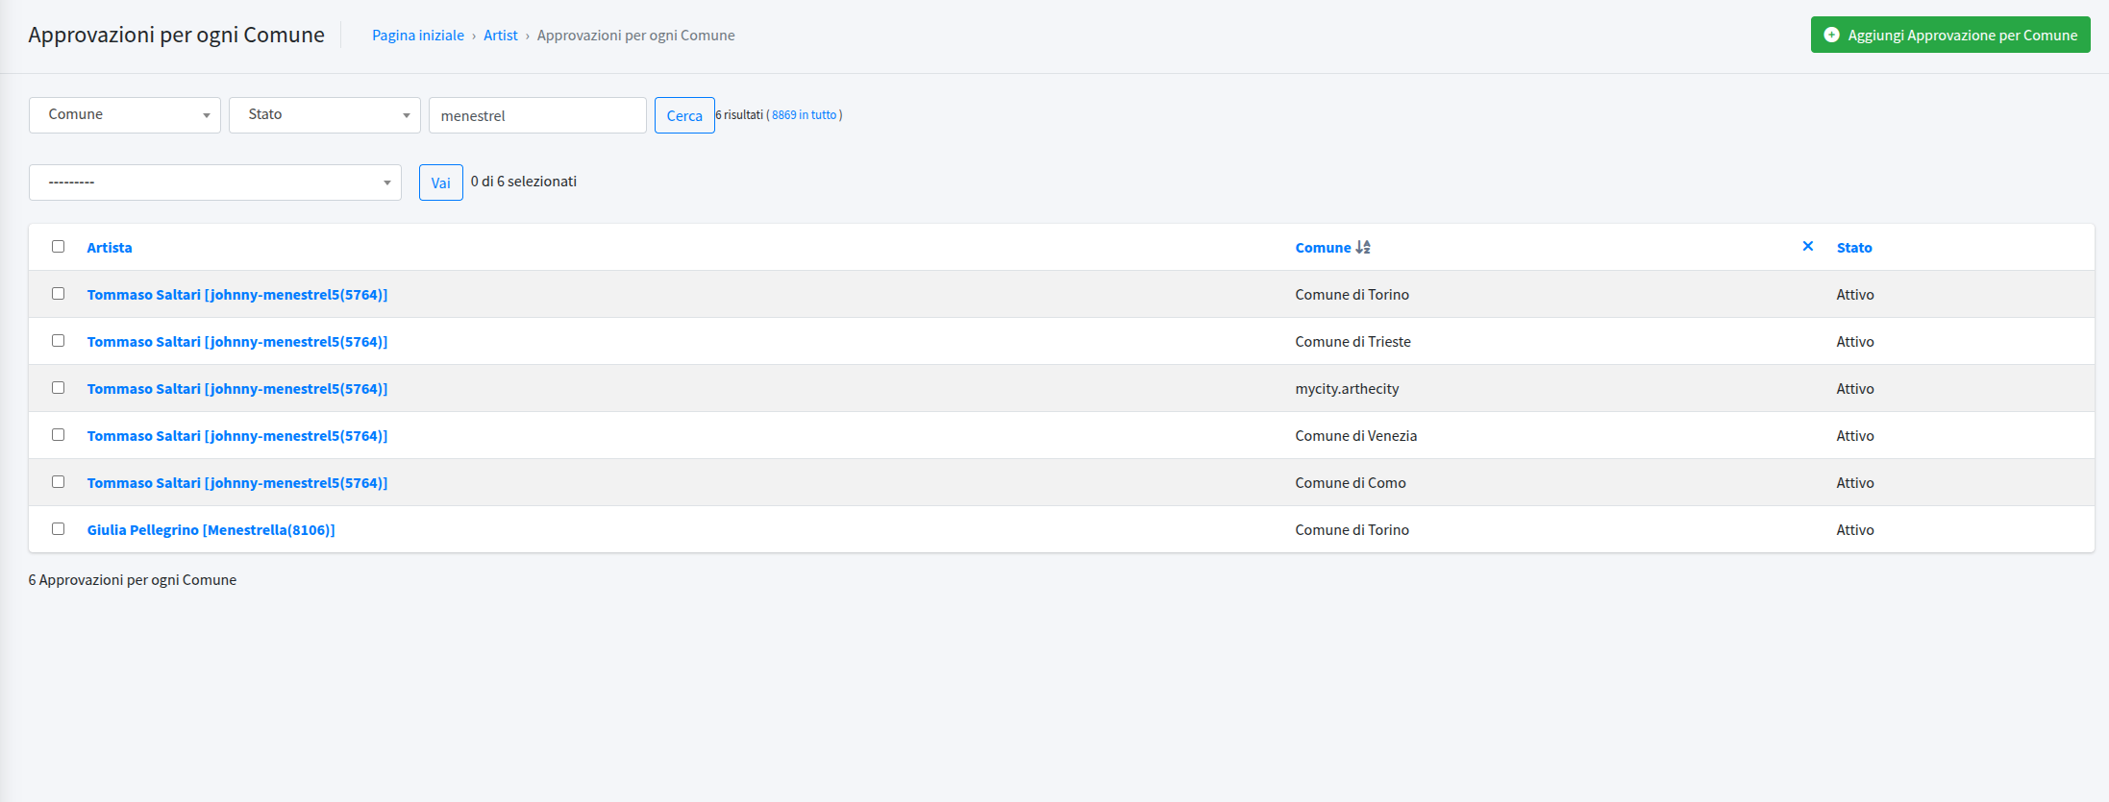The image size is (2109, 802).
Task: Check the Comune di Trieste row checkbox
Action: point(59,341)
